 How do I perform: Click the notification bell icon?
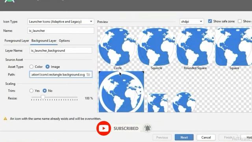(147, 128)
